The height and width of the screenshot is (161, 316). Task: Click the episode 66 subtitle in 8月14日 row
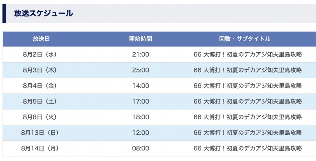tap(248, 148)
